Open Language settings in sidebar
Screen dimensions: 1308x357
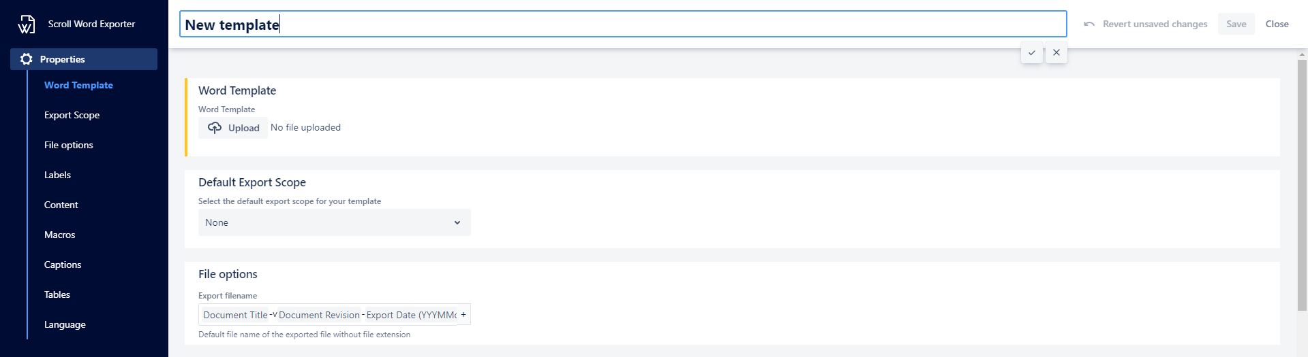tap(65, 324)
